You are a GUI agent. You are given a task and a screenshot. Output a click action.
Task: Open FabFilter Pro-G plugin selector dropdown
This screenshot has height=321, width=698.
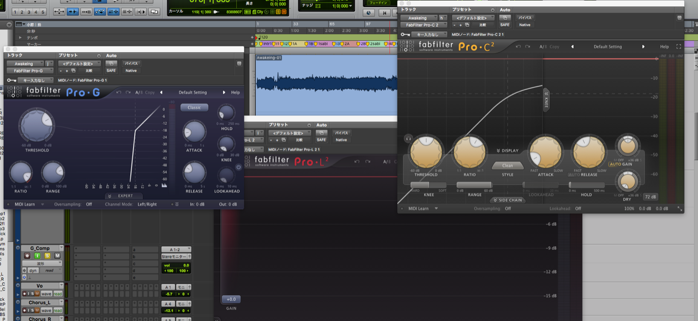[x=29, y=70]
